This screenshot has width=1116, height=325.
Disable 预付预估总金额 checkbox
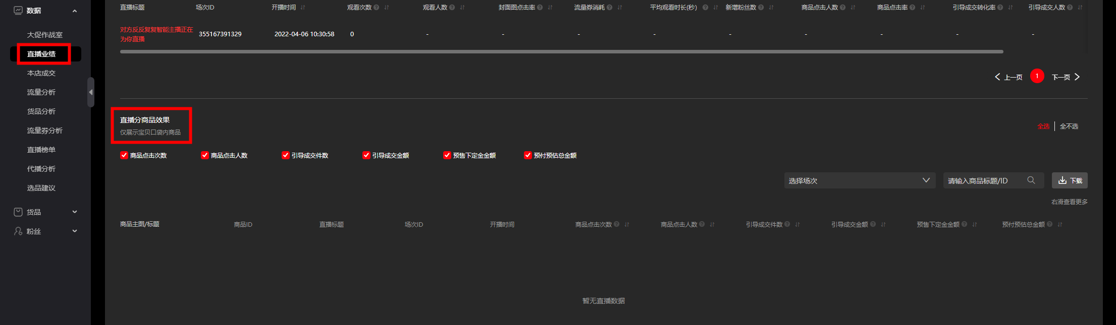(x=528, y=155)
